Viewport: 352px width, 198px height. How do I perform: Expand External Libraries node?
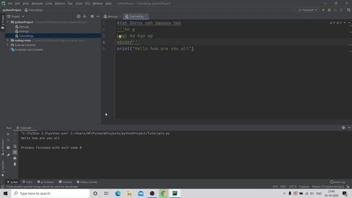[8, 45]
